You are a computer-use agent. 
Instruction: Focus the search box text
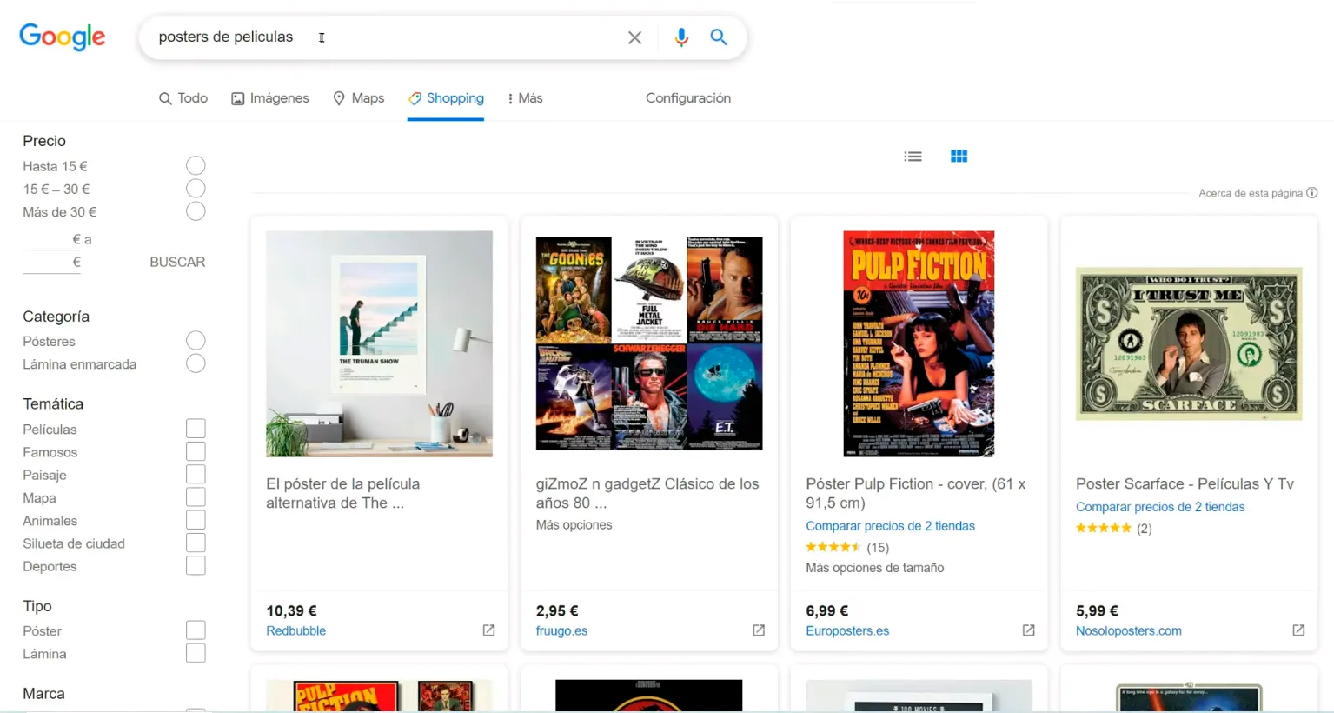point(226,37)
